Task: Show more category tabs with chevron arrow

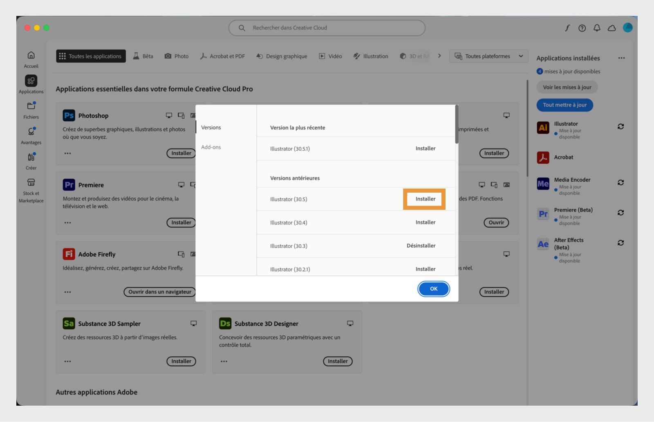Action: [x=439, y=56]
